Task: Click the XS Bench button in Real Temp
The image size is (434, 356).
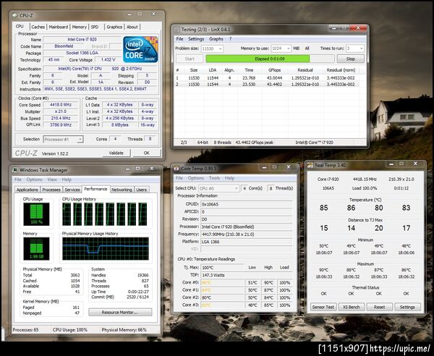Action: click(352, 308)
